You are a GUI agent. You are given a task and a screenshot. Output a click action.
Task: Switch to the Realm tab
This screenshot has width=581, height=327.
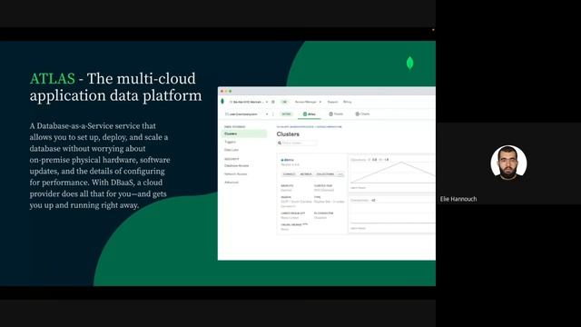(336, 114)
